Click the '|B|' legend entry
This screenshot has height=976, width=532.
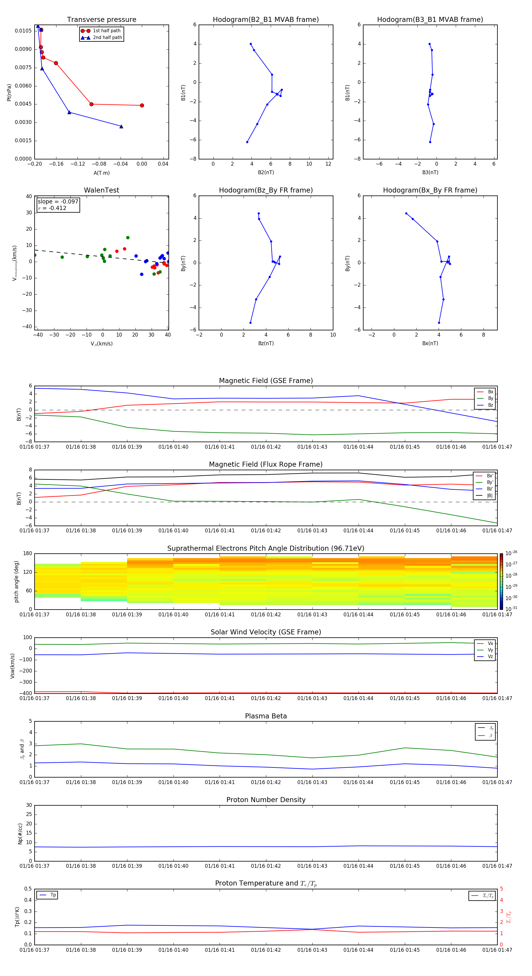(x=485, y=496)
